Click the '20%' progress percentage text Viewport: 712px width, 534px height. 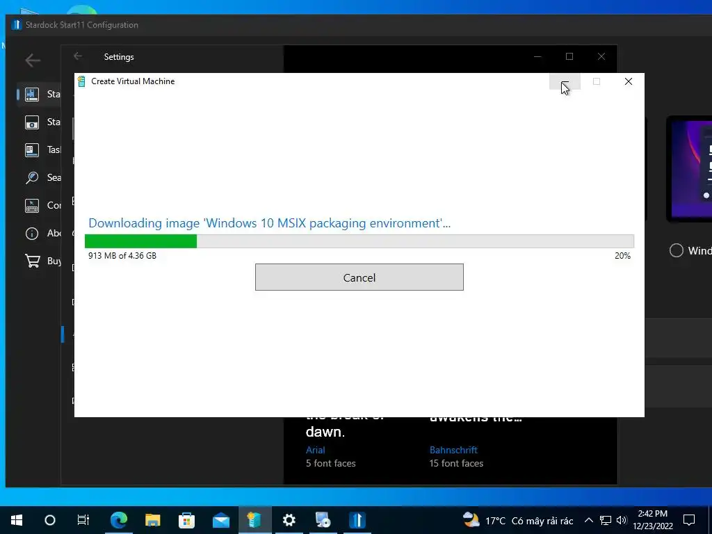click(622, 256)
